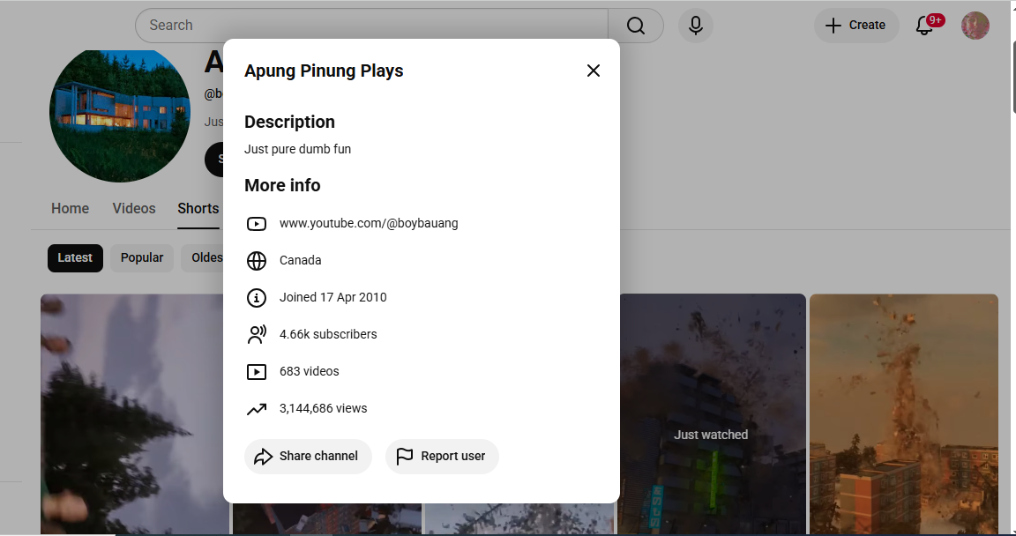
Task: Click the Create button
Action: 856,26
